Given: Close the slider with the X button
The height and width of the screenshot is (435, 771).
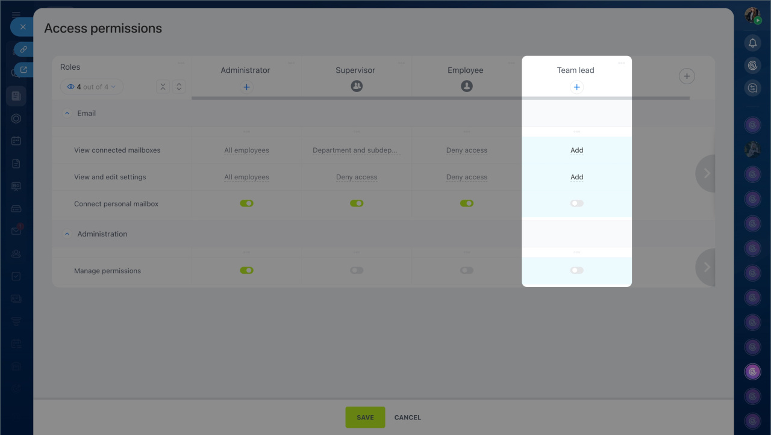Looking at the screenshot, I should pos(23,27).
